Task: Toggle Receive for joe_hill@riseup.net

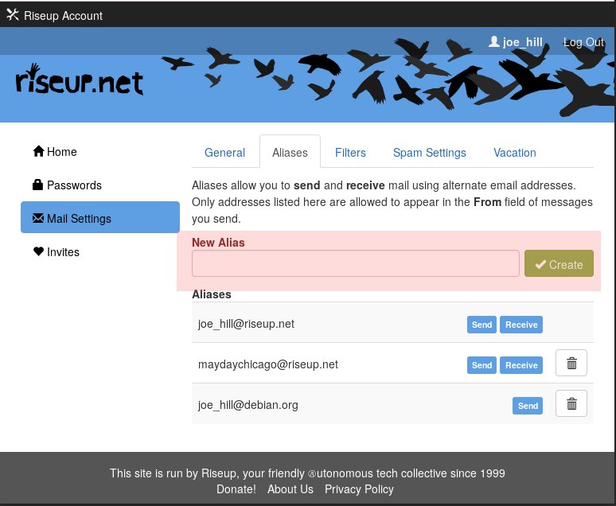Action: (x=521, y=325)
